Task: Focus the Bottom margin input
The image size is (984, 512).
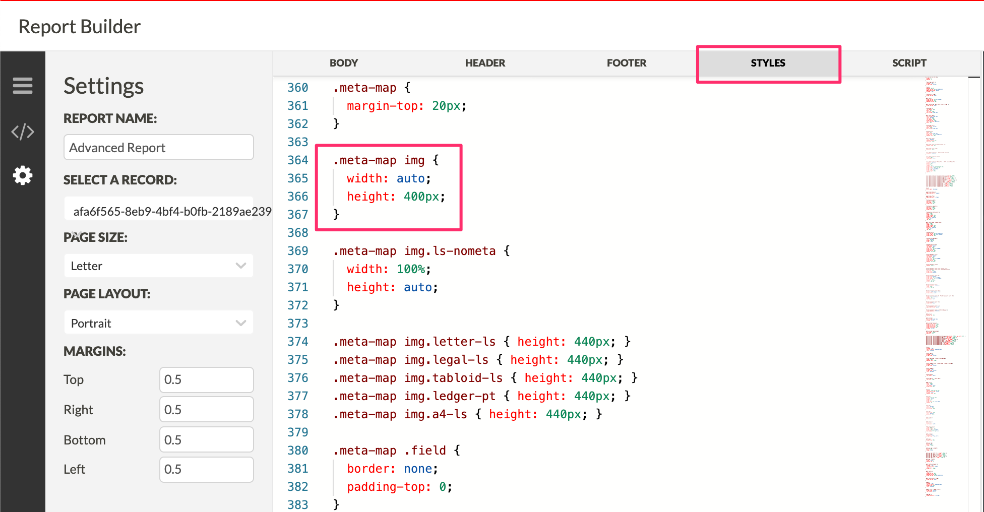Action: (207, 439)
